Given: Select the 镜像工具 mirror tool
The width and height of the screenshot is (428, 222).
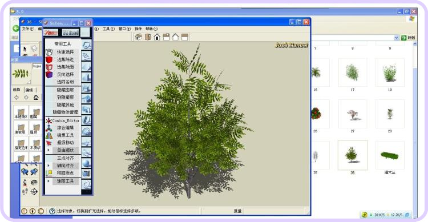Looking at the screenshot, I should 65,135.
